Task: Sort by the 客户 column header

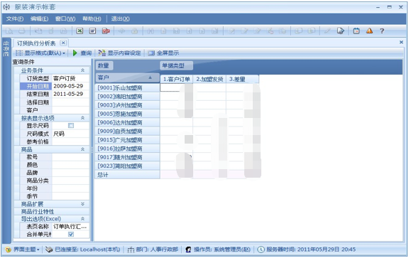Action: (x=127, y=77)
